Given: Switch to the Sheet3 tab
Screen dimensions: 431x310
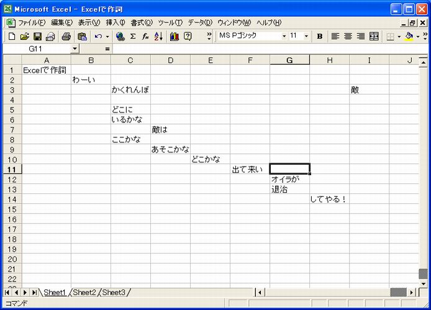Looking at the screenshot, I should pos(114,293).
